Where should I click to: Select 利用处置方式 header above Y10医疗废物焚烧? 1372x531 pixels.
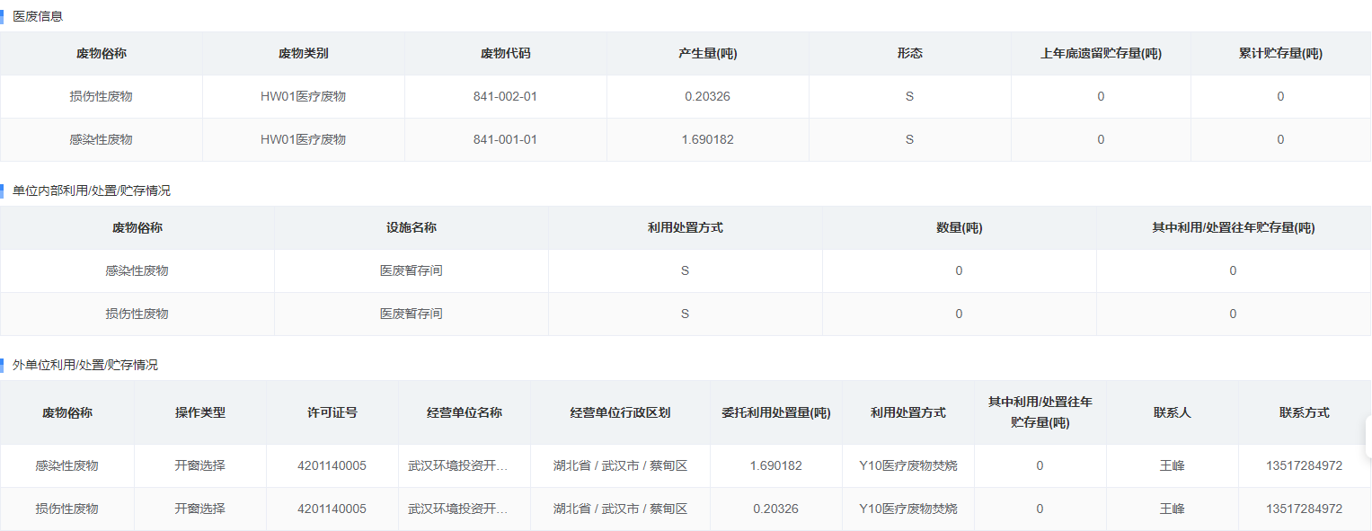(x=908, y=412)
